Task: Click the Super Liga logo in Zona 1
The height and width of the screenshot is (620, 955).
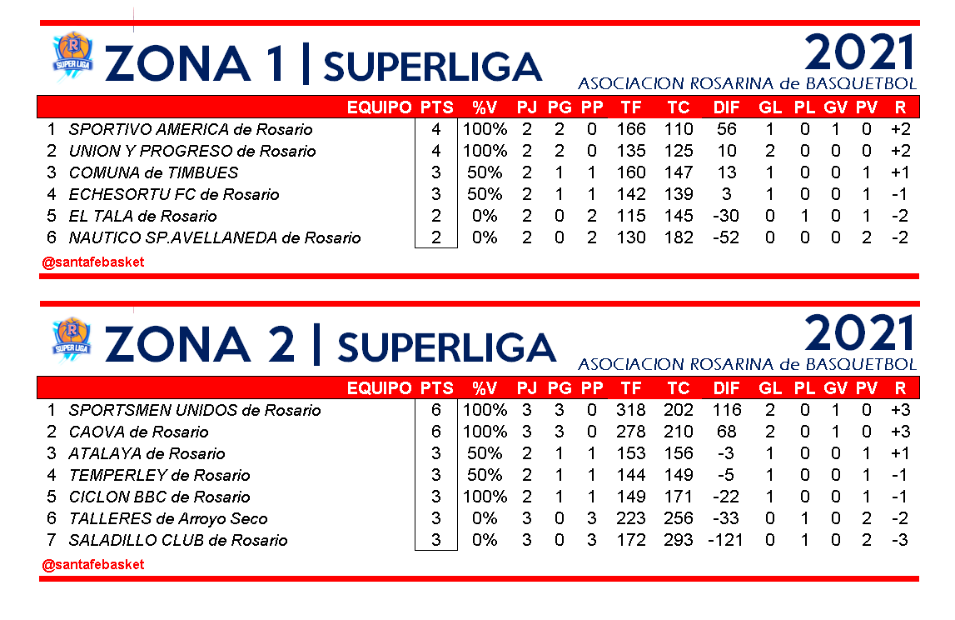Action: pyautogui.click(x=72, y=55)
